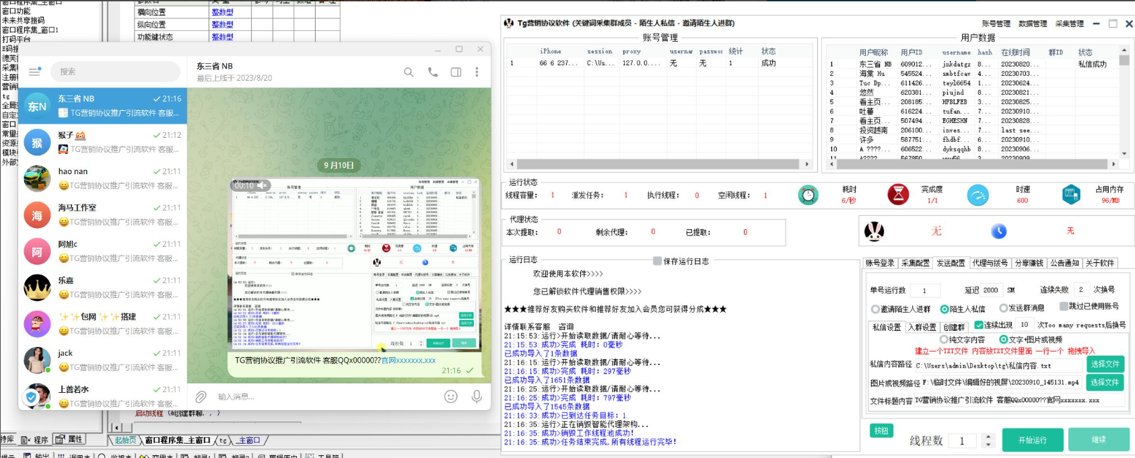Choose the 文字+图片或视频 radio option

pos(1003,340)
